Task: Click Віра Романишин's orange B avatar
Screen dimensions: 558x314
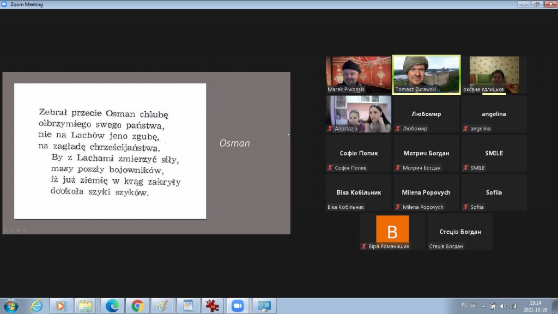Action: 392,230
